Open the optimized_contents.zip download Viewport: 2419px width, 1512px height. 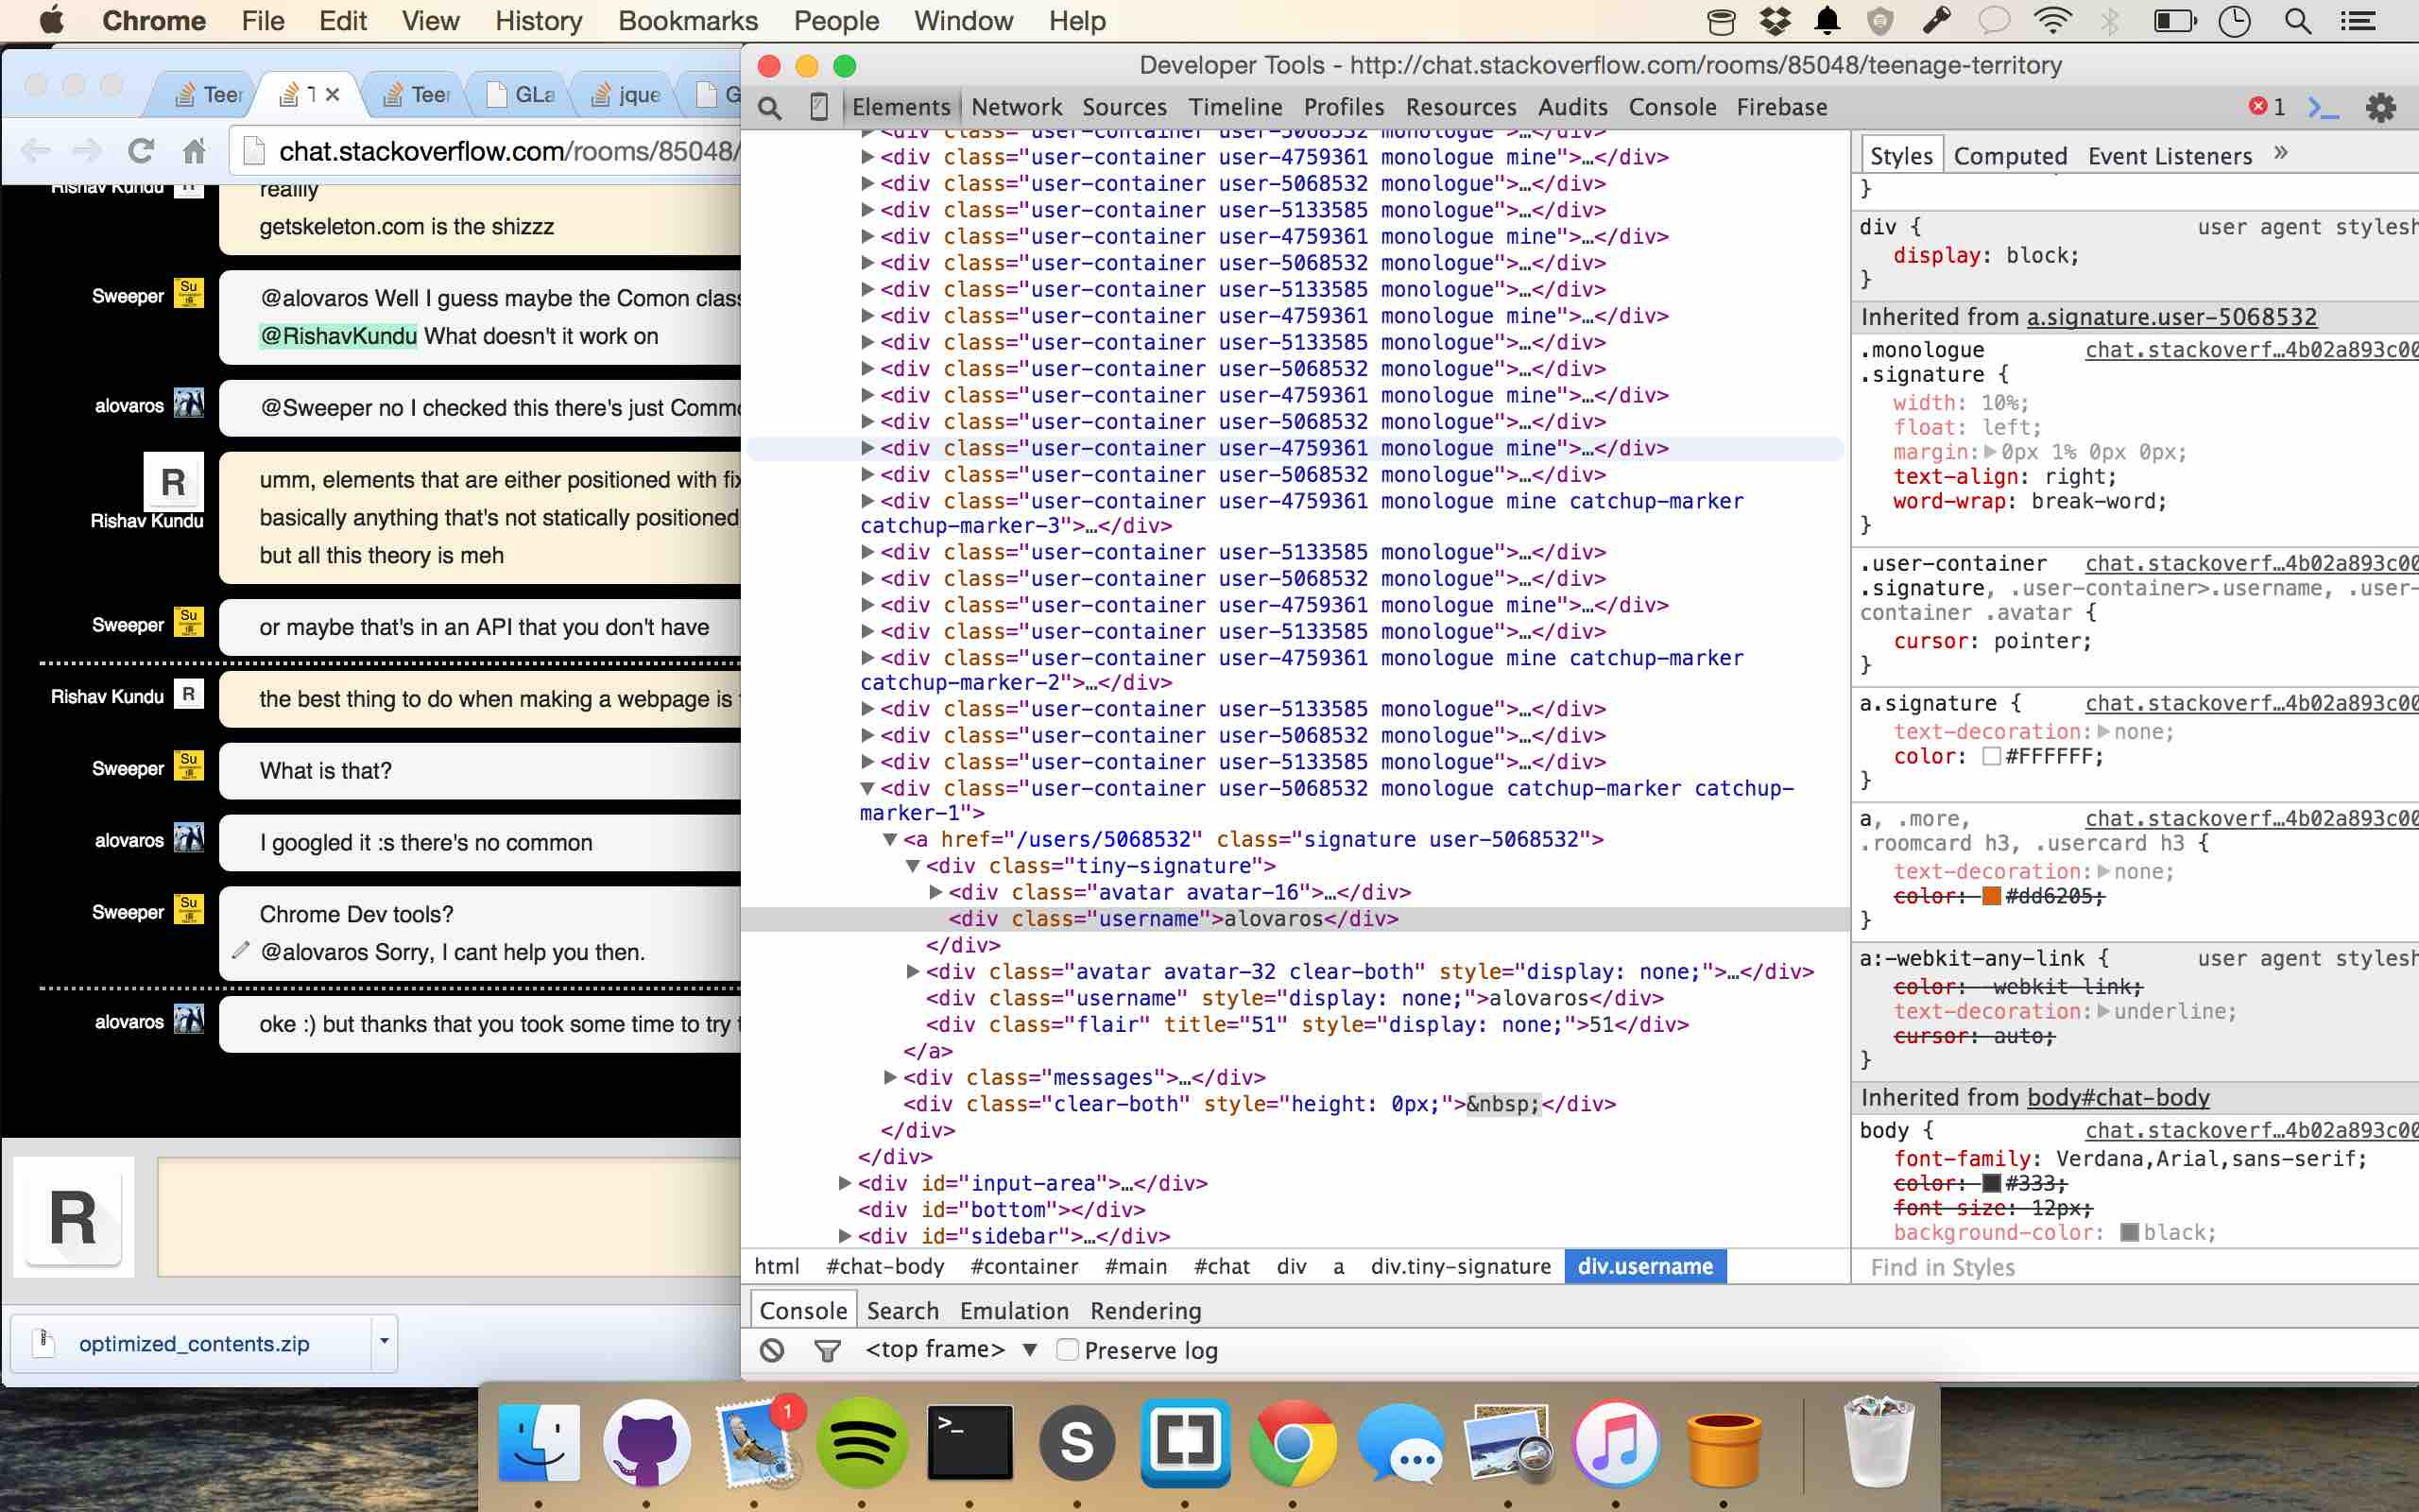coord(194,1343)
